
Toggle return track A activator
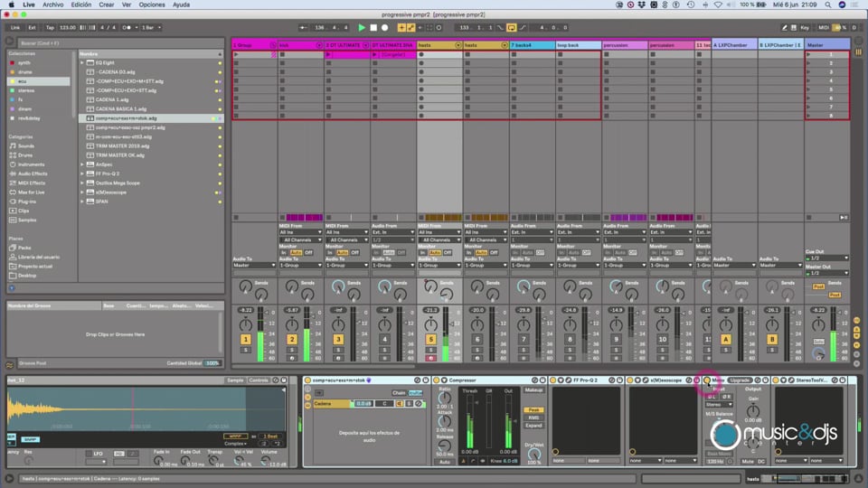[725, 339]
